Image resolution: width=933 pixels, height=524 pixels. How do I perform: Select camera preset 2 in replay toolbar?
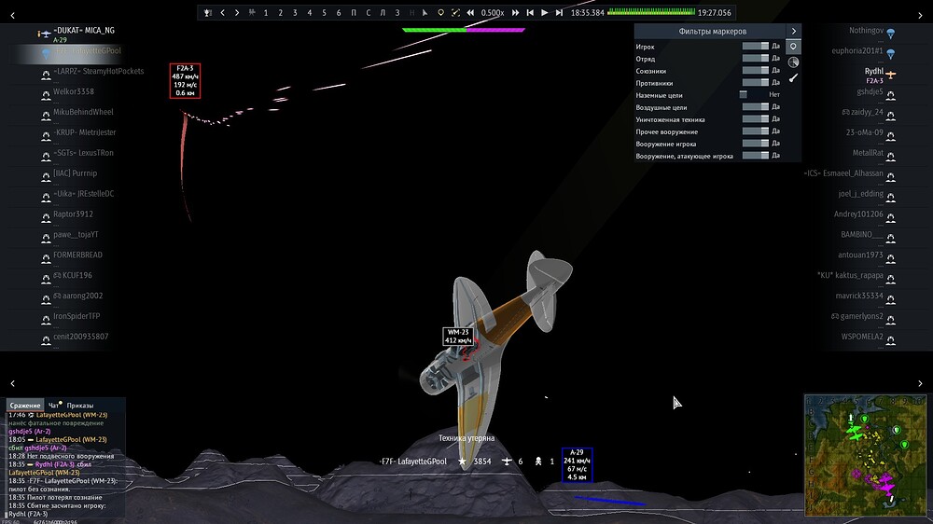[280, 12]
